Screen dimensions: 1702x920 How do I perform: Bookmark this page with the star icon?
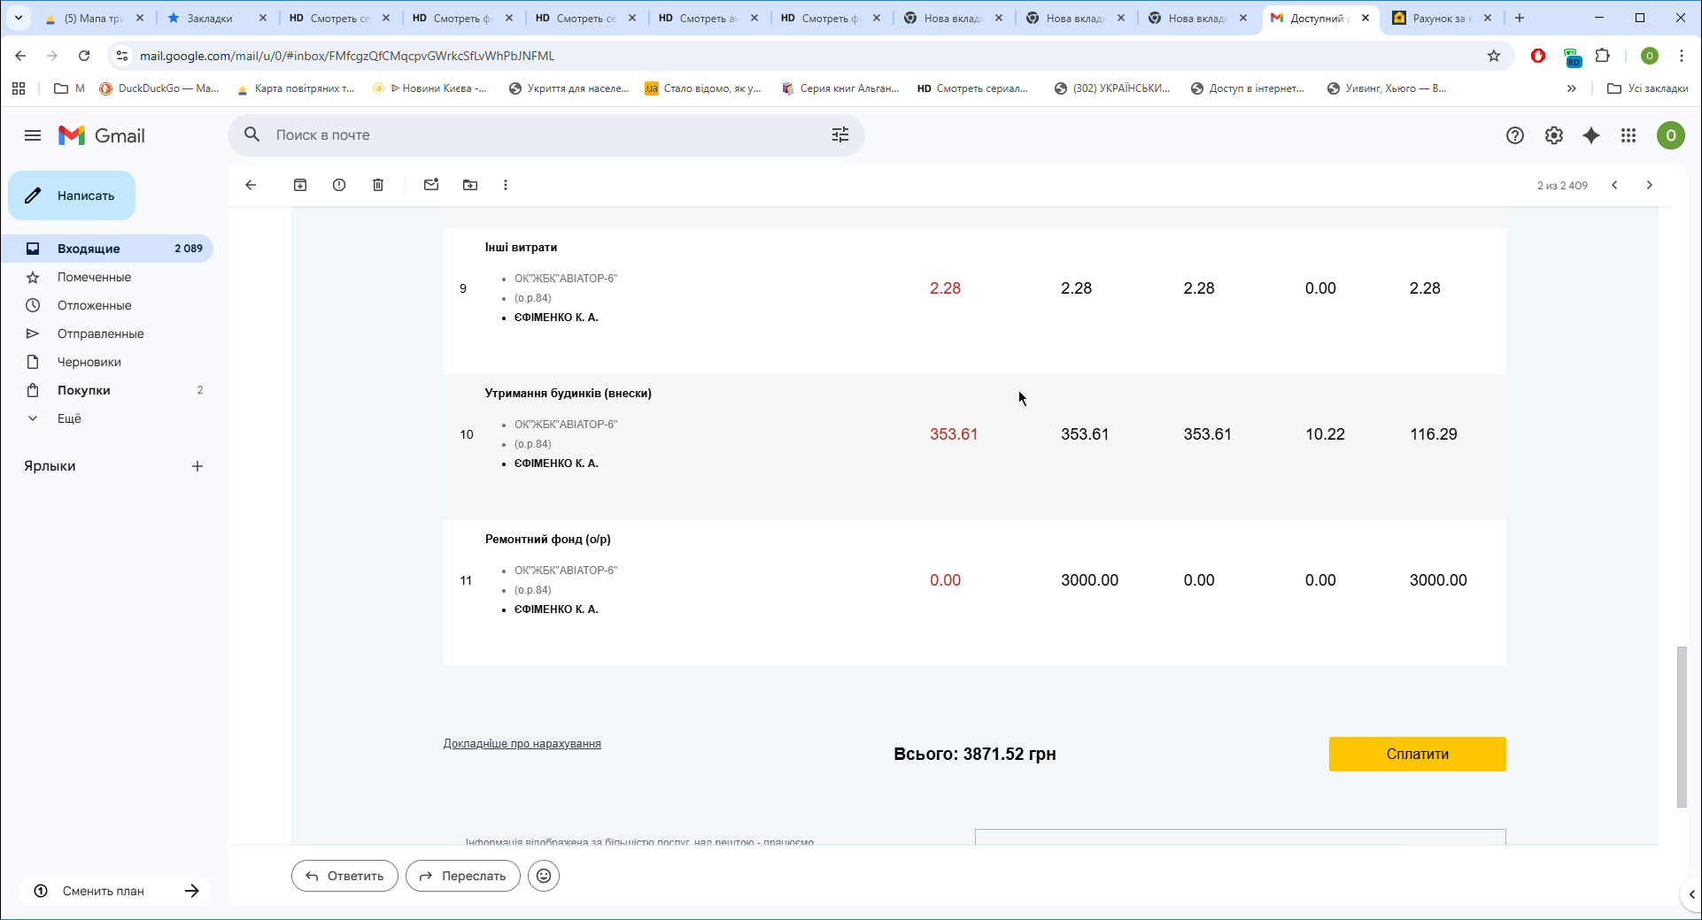[1494, 56]
